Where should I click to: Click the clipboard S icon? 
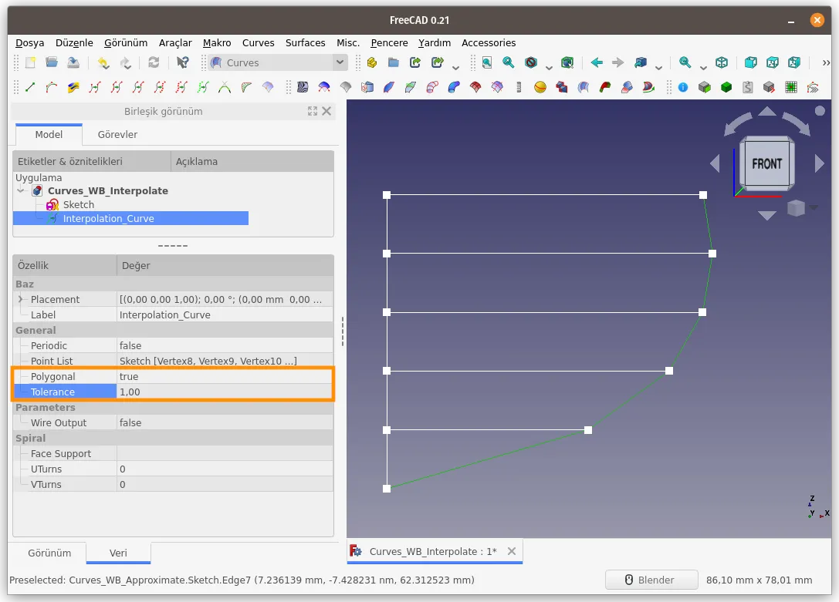click(x=748, y=87)
